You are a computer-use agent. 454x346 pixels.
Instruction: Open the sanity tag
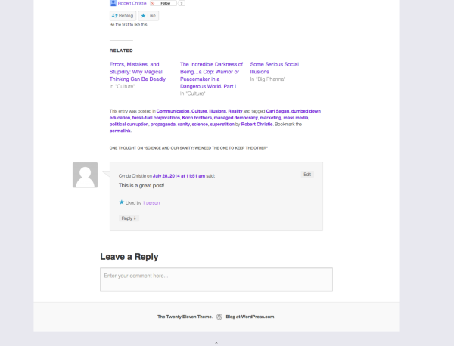[184, 125]
